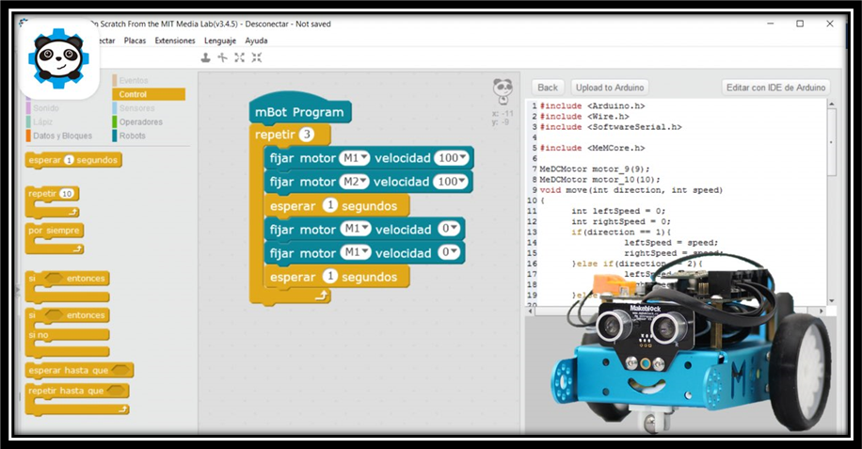This screenshot has width=862, height=449.
Task: Open the M2 motor dropdown
Action: click(355, 182)
